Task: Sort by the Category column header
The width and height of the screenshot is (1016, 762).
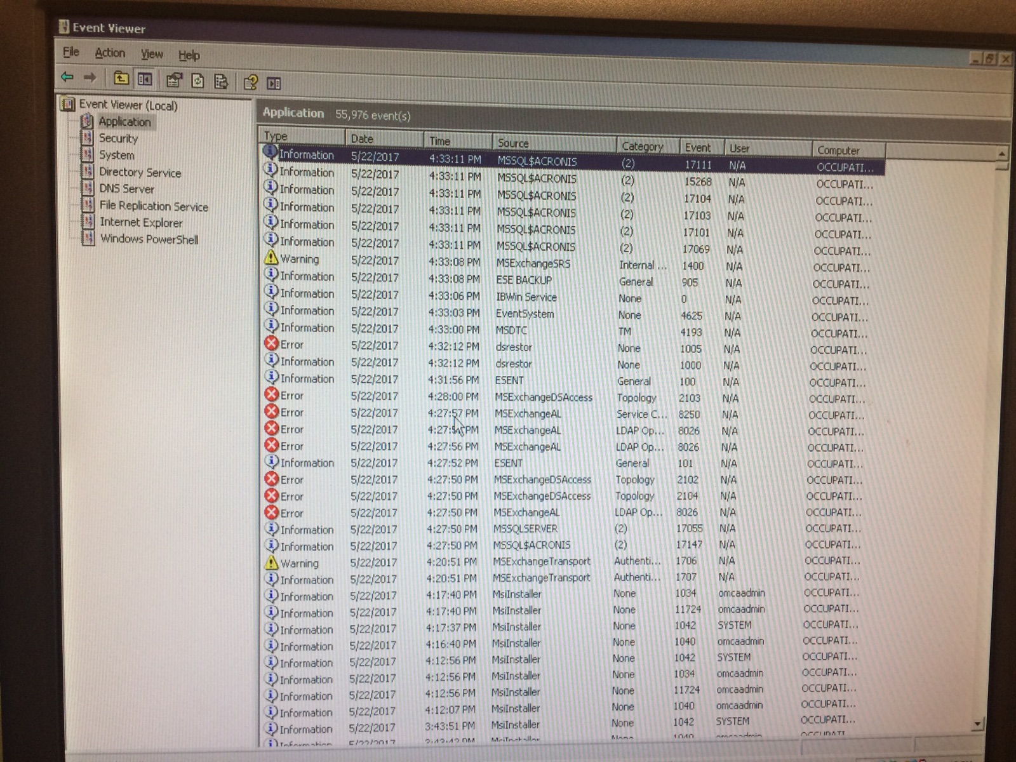Action: point(648,146)
